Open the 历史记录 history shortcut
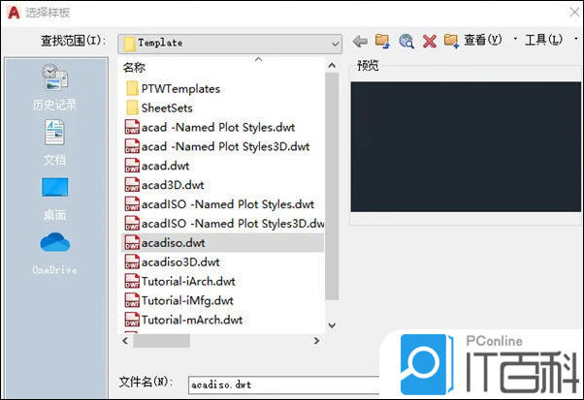 54,88
